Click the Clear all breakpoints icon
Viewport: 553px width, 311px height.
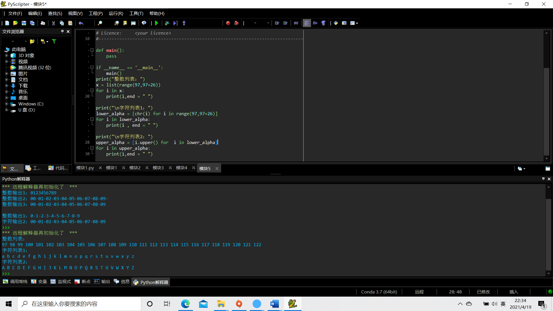(236, 23)
